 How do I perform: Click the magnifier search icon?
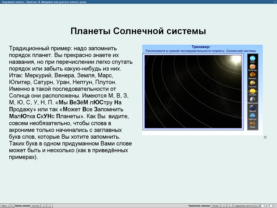12,205
